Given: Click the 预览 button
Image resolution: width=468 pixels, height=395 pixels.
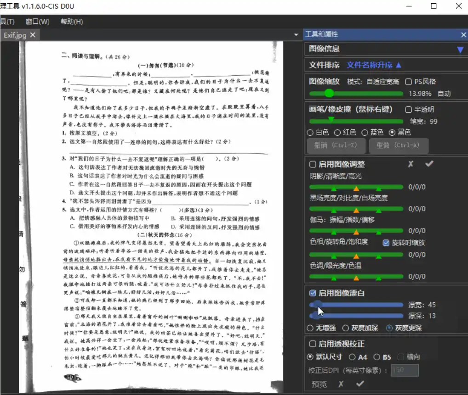Looking at the screenshot, I should click(319, 384).
